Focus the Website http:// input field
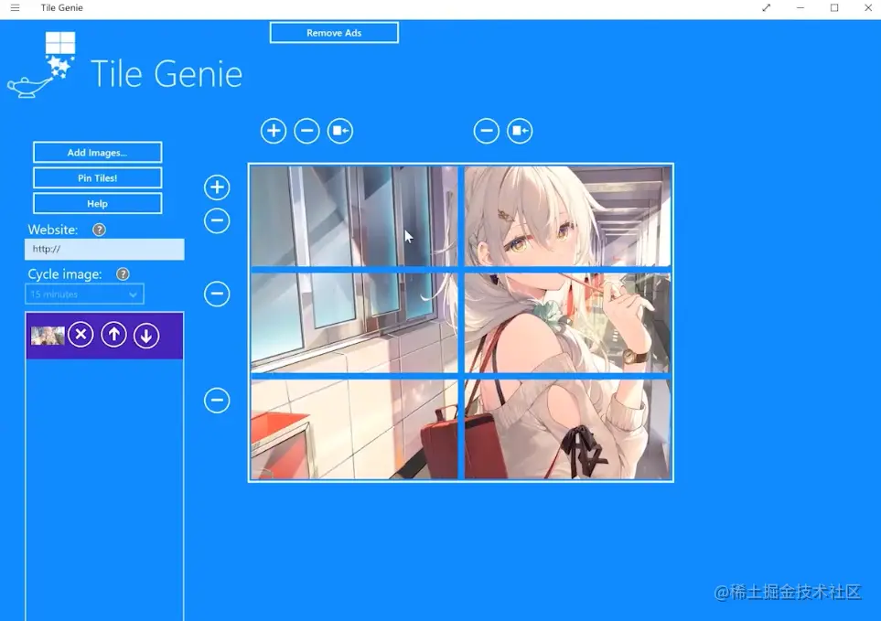The image size is (881, 621). click(x=104, y=249)
